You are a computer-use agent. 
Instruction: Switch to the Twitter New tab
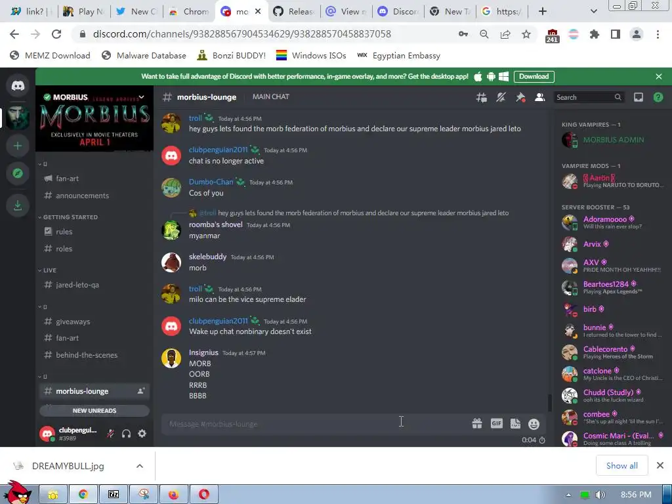(136, 12)
